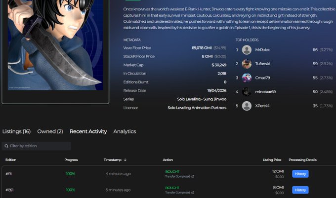Click the search magnifier icon in the filter box

(6, 146)
